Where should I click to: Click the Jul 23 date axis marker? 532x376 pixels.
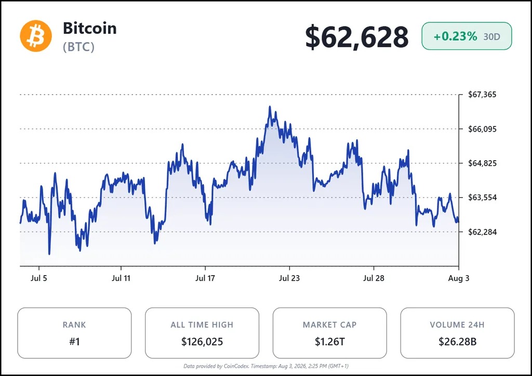(289, 278)
